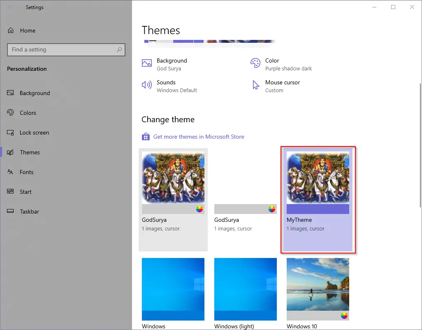Open the Colors palette icon in sidebar
Viewport: 422px width, 330px height.
[10, 112]
